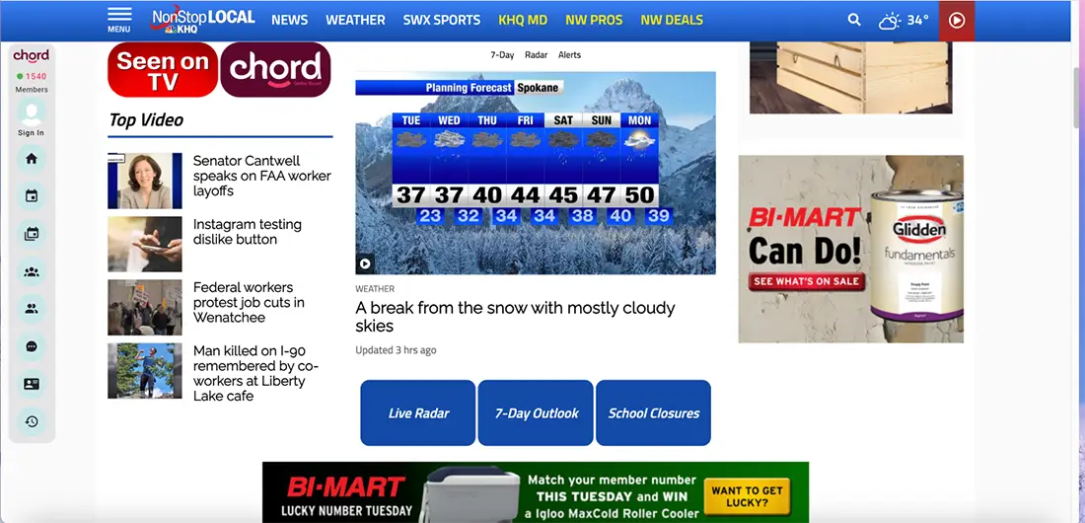Viewport: 1085px width, 523px height.
Task: Open the break from the snow headline
Action: [x=515, y=317]
